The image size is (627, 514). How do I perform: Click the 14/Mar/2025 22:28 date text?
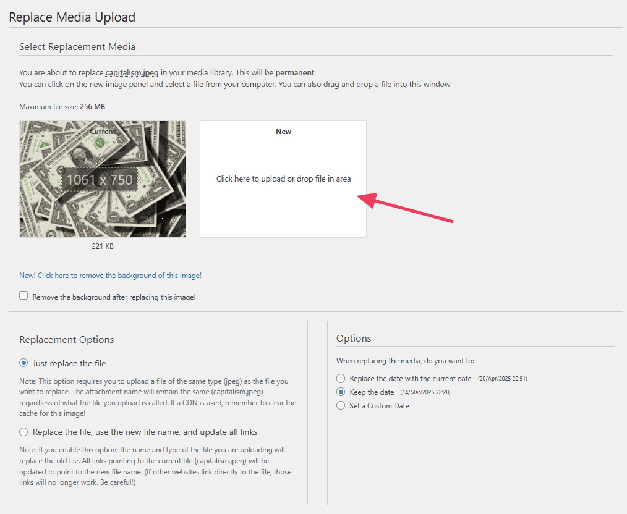425,392
